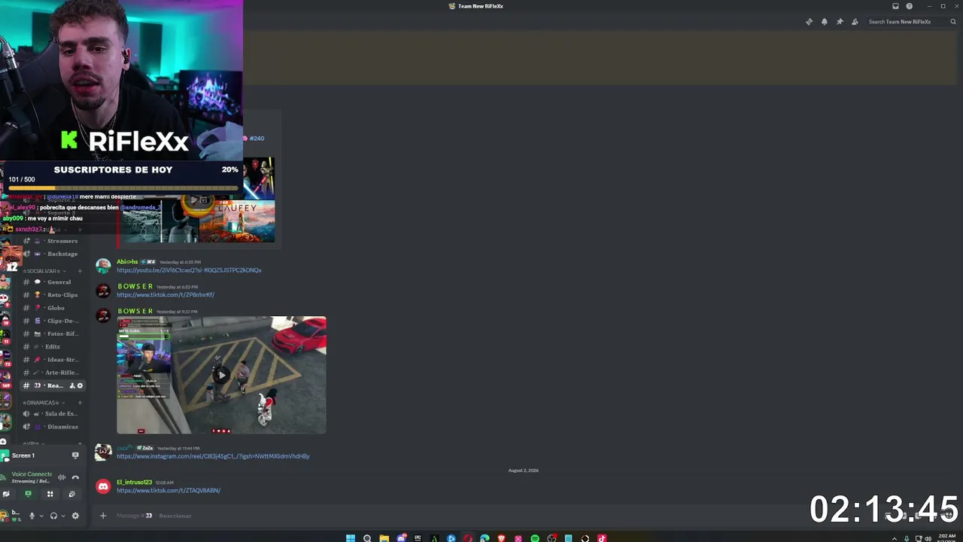963x542 pixels.
Task: Mute microphone in user panel
Action: coord(32,516)
